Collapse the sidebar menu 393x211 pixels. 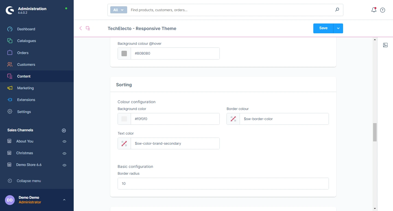(29, 181)
